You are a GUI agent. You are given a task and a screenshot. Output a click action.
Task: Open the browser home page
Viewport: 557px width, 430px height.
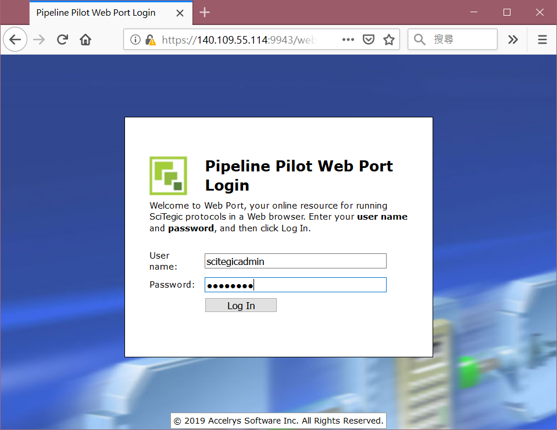[85, 40]
